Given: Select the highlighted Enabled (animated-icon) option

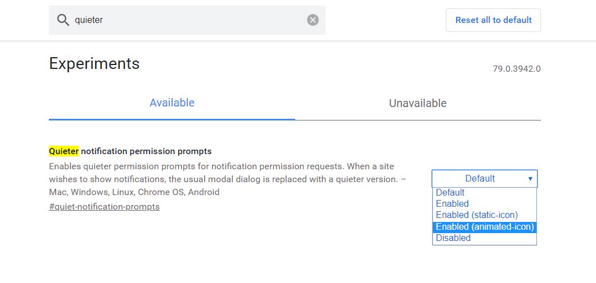Looking at the screenshot, I should 485,227.
